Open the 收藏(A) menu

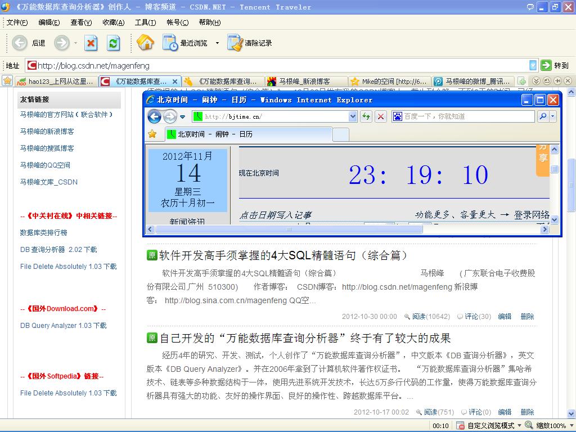point(114,22)
